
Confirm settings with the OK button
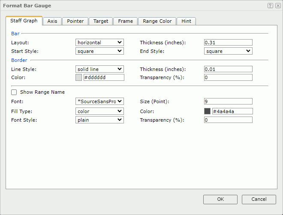pos(220,199)
